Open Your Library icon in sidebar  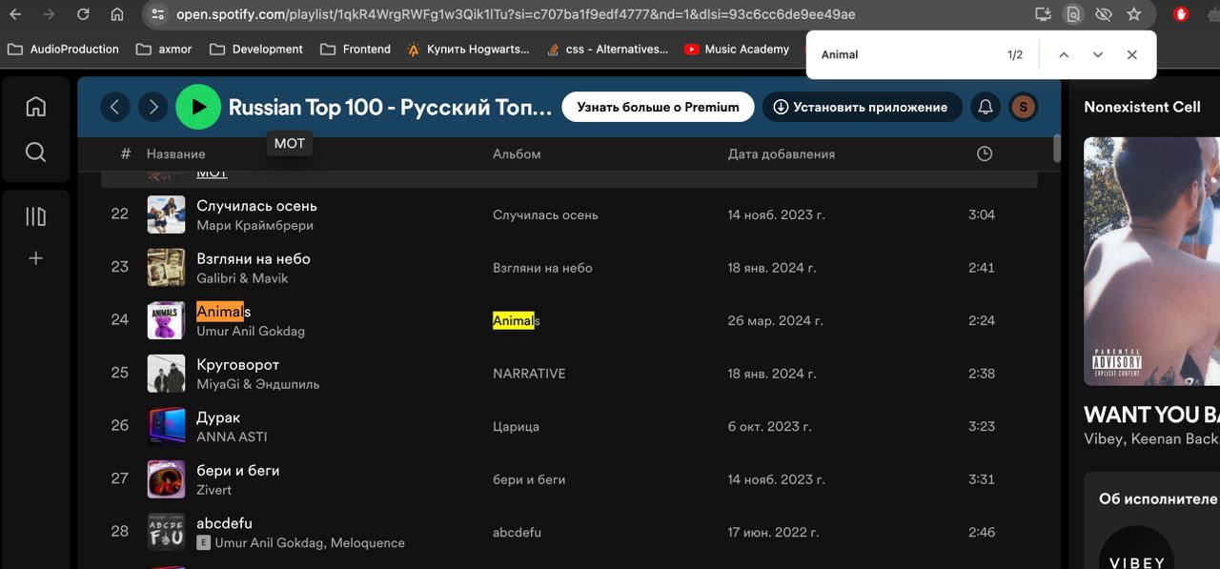pyautogui.click(x=35, y=217)
